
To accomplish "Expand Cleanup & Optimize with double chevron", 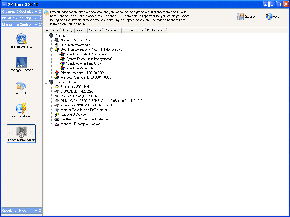I will coord(40,12).
